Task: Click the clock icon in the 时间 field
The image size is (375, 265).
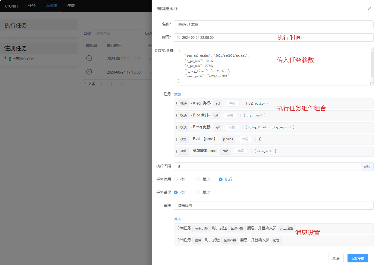Action: point(179,37)
